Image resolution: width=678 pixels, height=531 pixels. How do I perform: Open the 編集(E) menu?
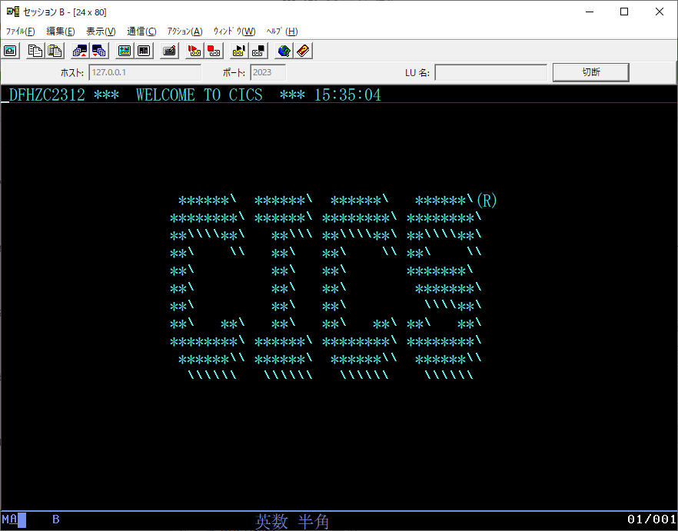coord(61,32)
